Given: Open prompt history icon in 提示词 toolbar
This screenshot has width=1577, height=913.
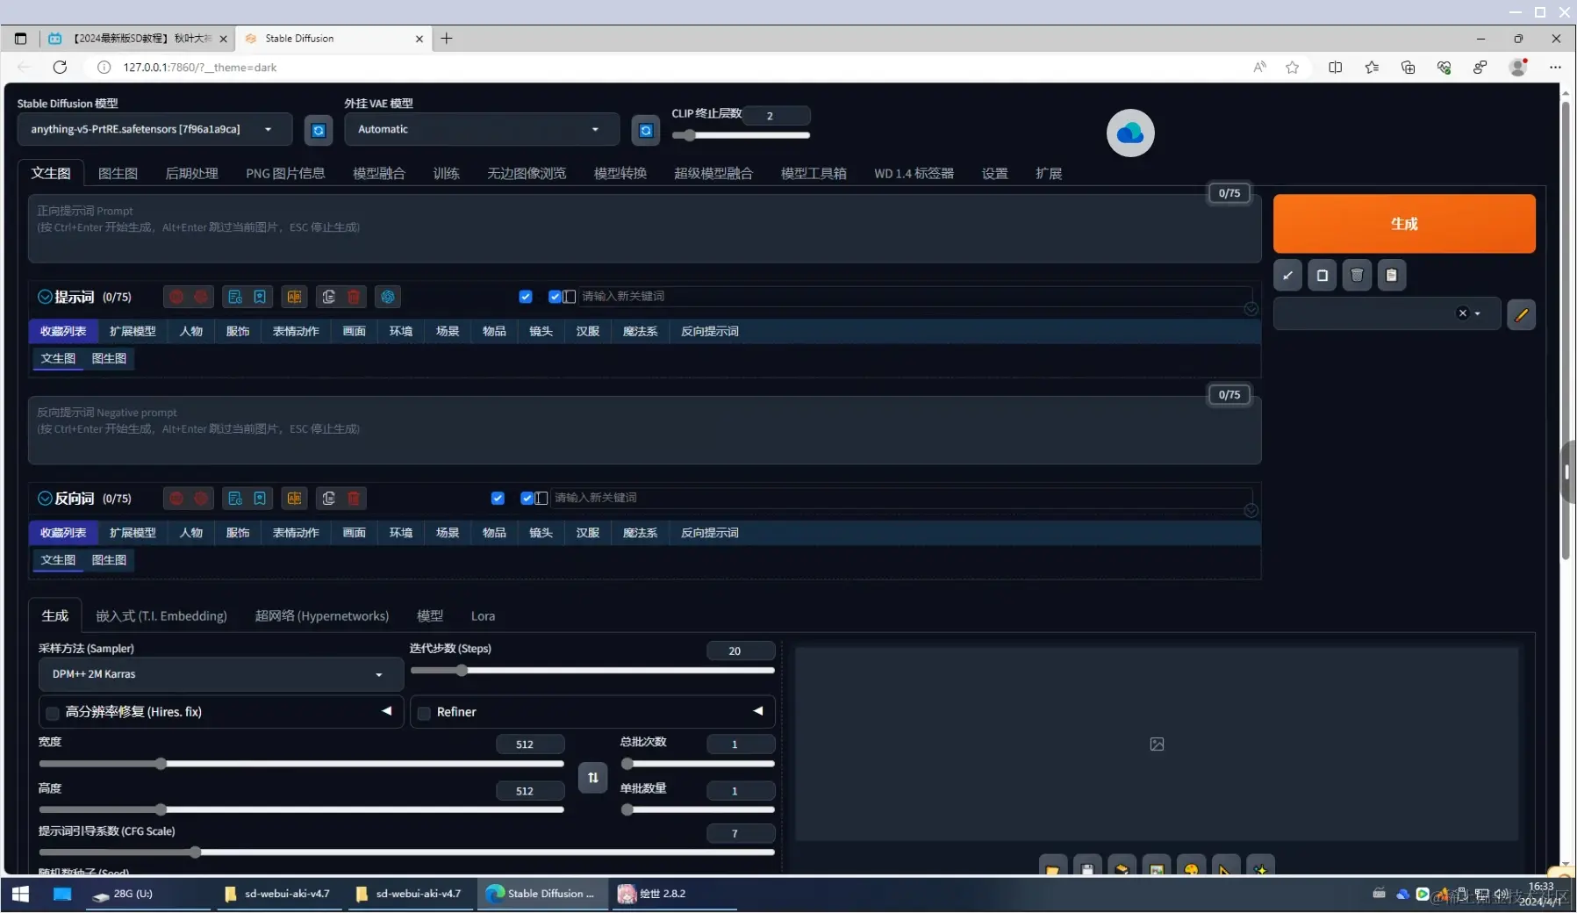Looking at the screenshot, I should [235, 297].
